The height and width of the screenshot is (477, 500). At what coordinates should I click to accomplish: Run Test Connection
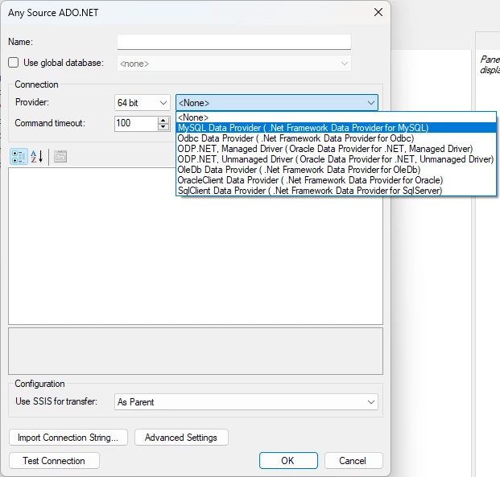[x=54, y=460]
